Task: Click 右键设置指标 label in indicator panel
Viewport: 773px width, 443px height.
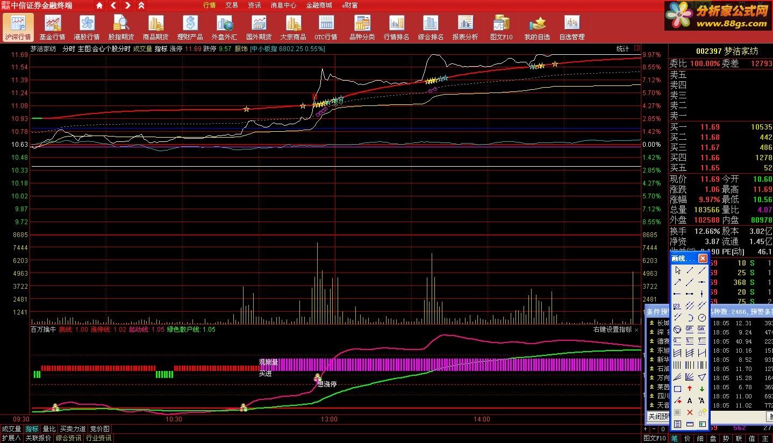Action: (613, 330)
